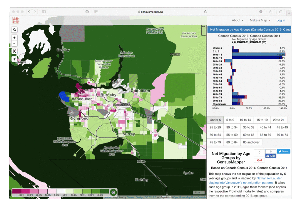Click the Coquitlam label on the map
Viewport: 301px width, 210px height.
click(140, 91)
